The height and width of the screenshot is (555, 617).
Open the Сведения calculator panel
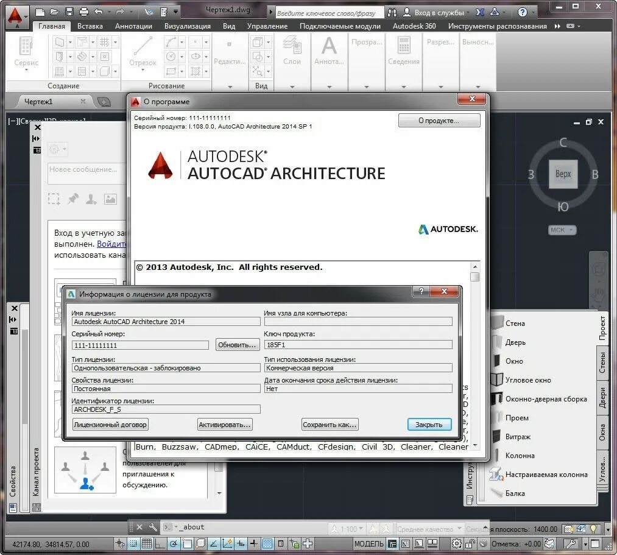point(404,51)
